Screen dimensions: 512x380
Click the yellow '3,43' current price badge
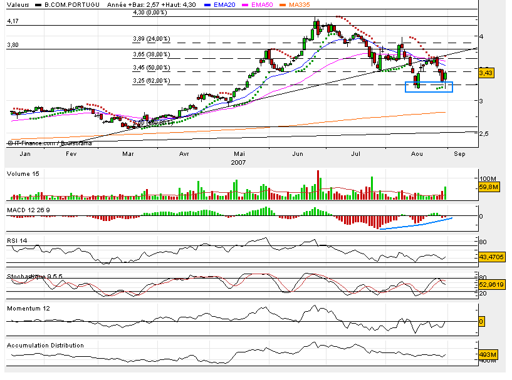tap(486, 73)
